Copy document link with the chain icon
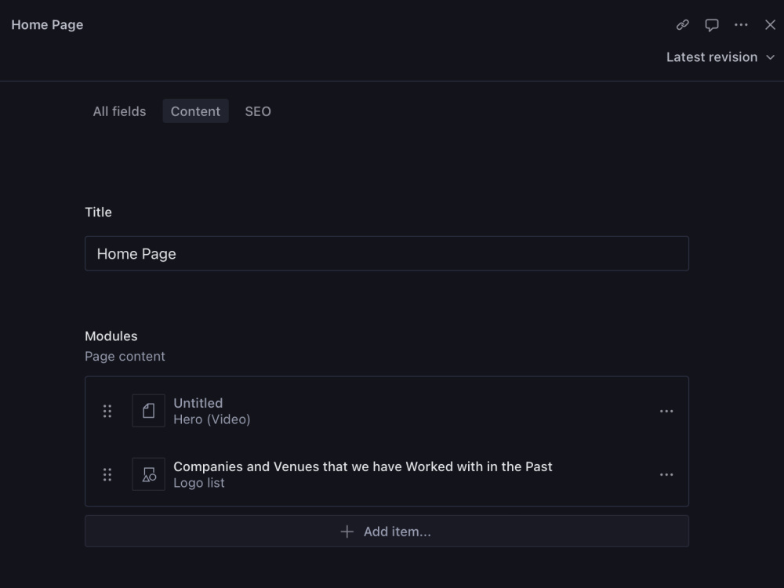Viewport: 784px width, 588px height. pos(683,25)
